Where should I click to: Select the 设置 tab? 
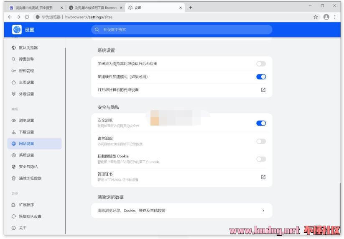(155, 8)
